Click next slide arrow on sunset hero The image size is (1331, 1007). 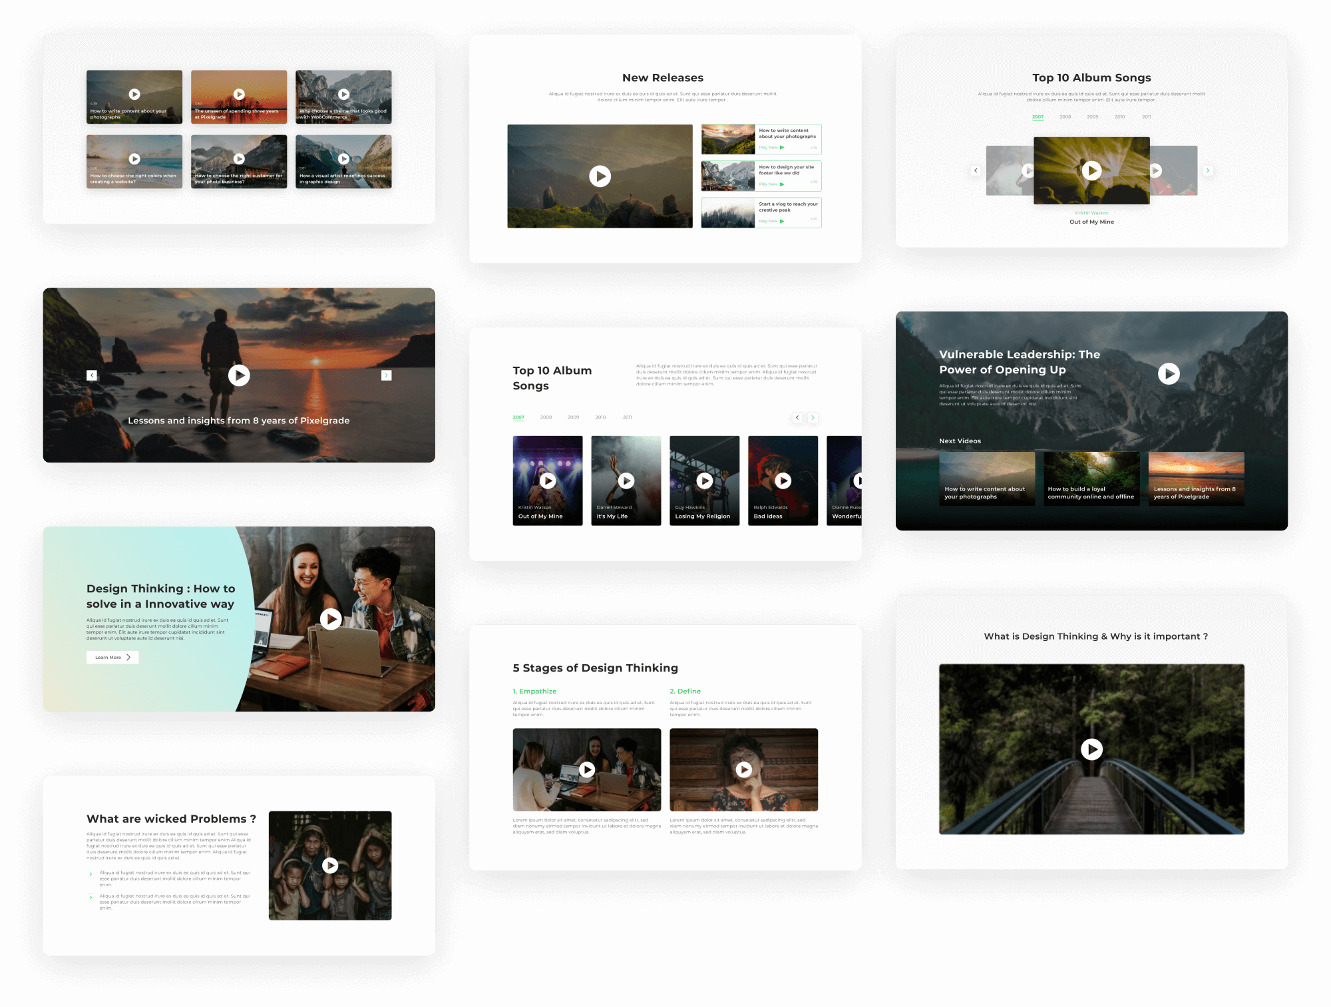pyautogui.click(x=386, y=375)
